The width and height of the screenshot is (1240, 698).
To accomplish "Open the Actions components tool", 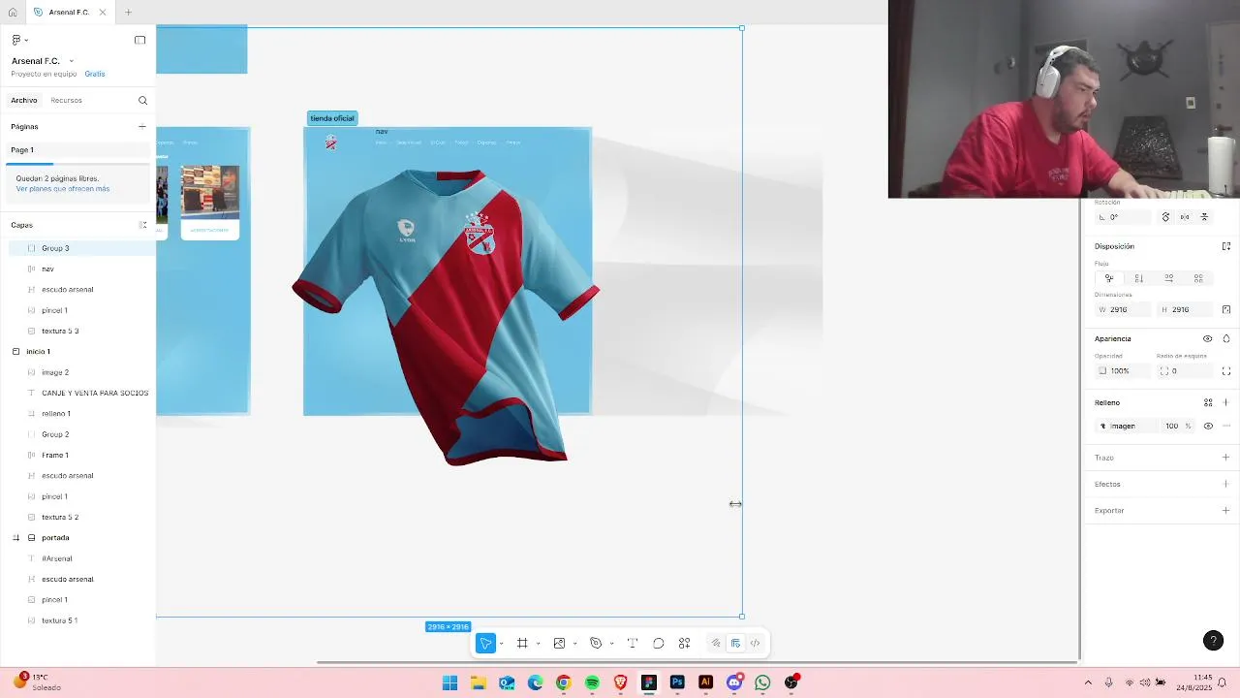I will tap(684, 643).
